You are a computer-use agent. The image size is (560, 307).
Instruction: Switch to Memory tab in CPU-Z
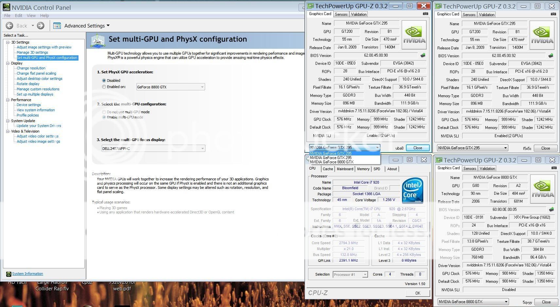coord(363,169)
